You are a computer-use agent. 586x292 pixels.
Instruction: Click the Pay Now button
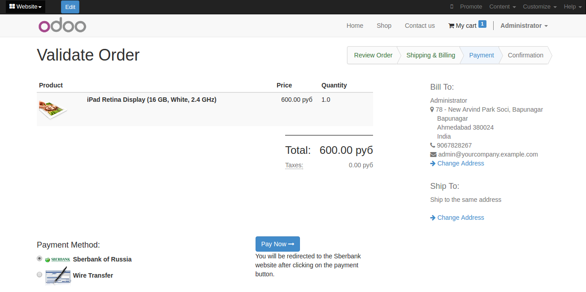(278, 244)
